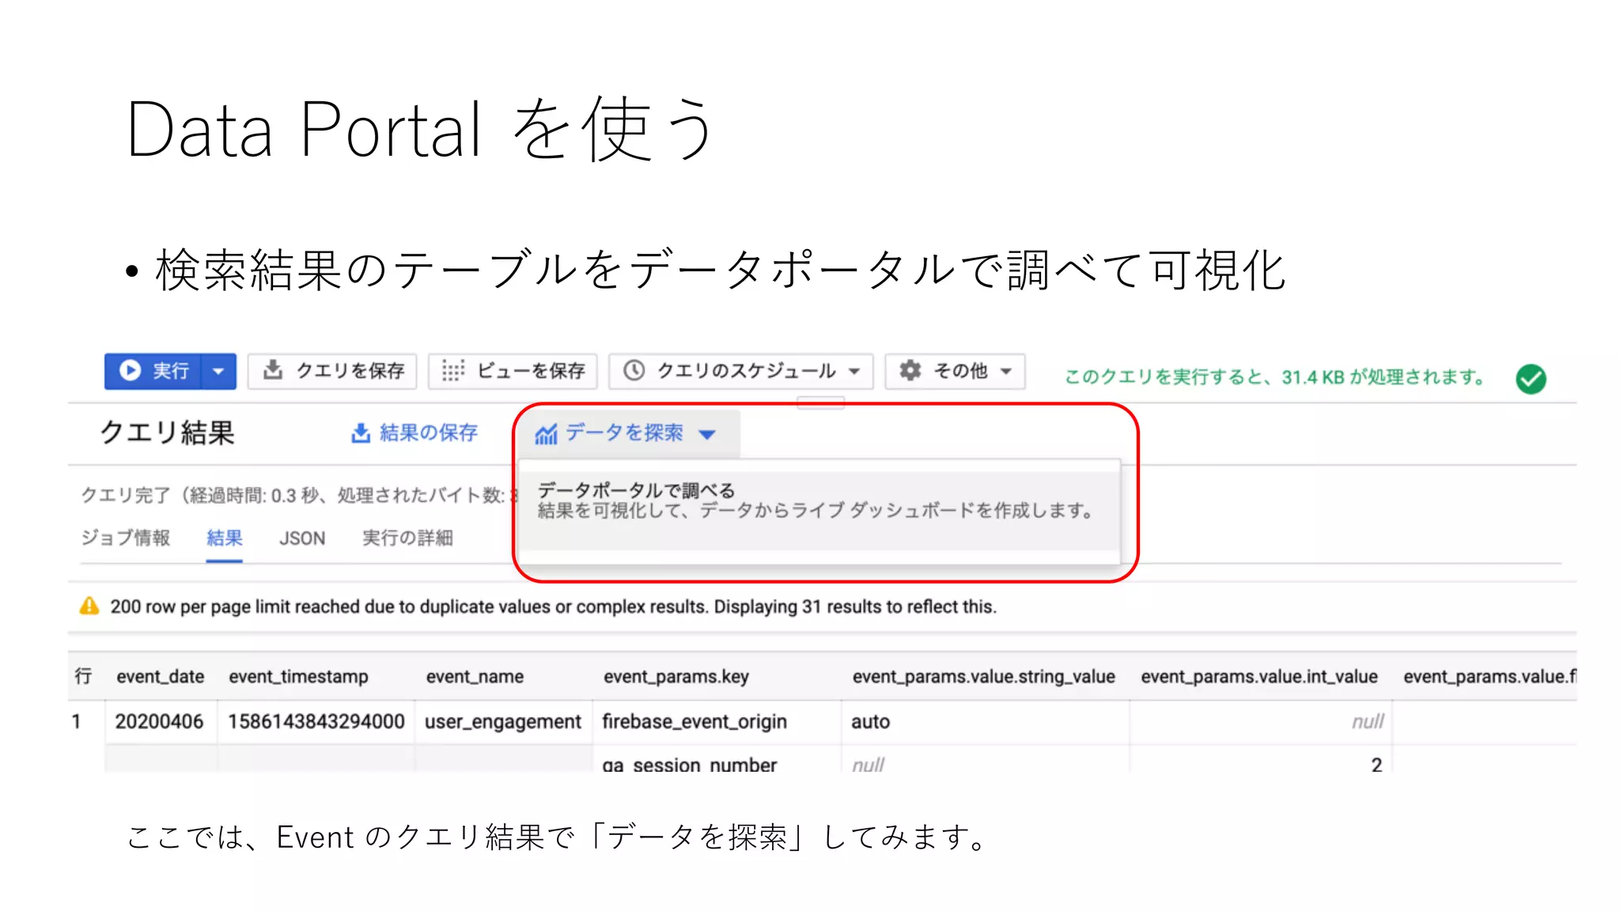1620x911 pixels.
Task: Click the chart icon beside データを探索
Action: [x=546, y=434]
